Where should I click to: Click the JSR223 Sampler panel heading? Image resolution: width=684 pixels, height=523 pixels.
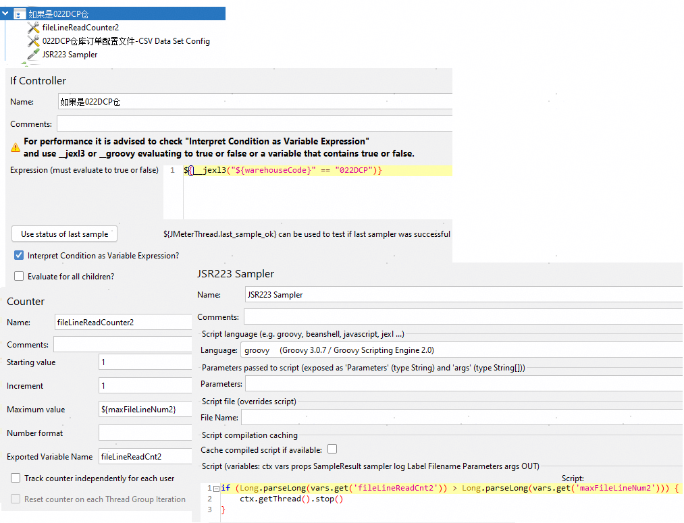(236, 274)
